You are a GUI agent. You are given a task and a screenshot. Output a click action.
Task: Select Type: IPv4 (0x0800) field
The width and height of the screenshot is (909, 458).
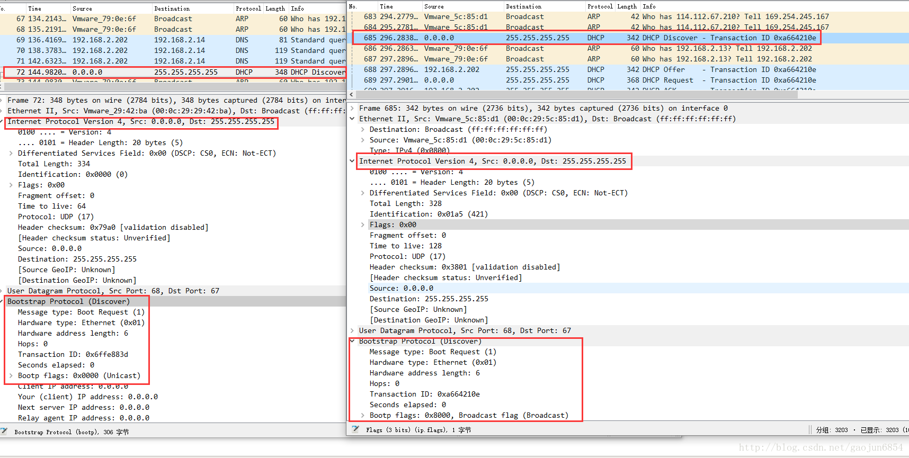click(x=410, y=151)
